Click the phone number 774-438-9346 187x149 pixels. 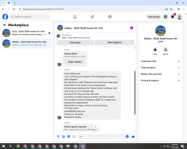71,108
